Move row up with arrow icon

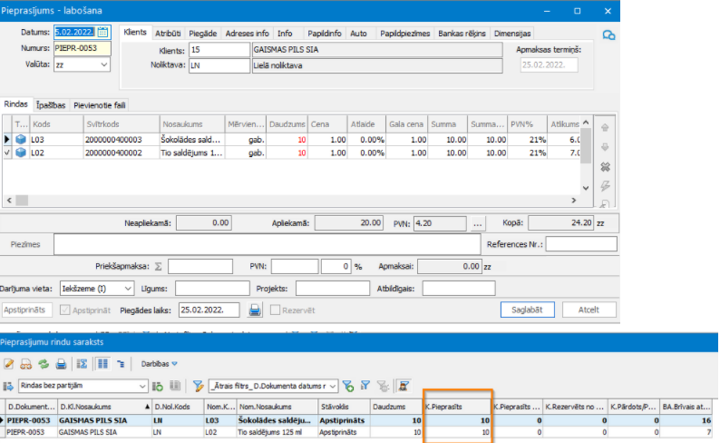(605, 128)
